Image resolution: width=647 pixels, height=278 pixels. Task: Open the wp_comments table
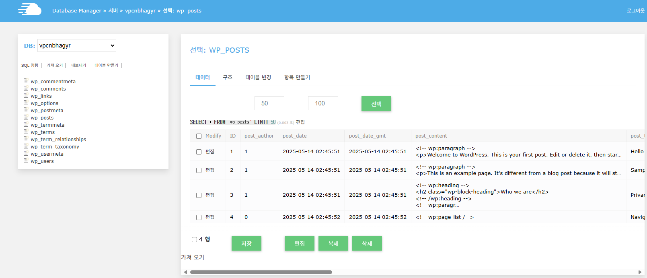click(48, 89)
